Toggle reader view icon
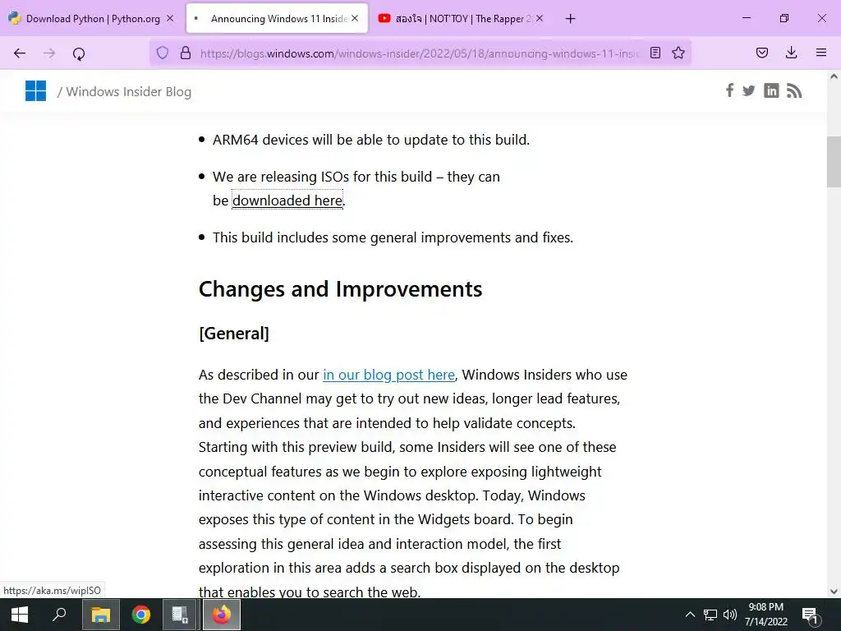 pos(655,53)
